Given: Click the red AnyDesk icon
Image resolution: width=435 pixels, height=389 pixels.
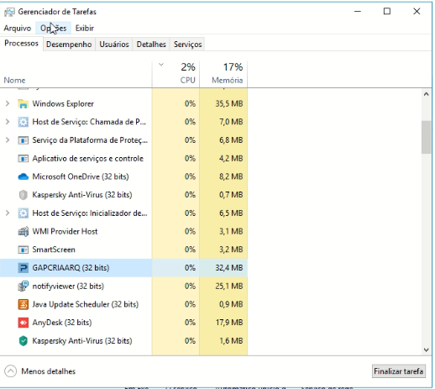Looking at the screenshot, I should (23, 323).
